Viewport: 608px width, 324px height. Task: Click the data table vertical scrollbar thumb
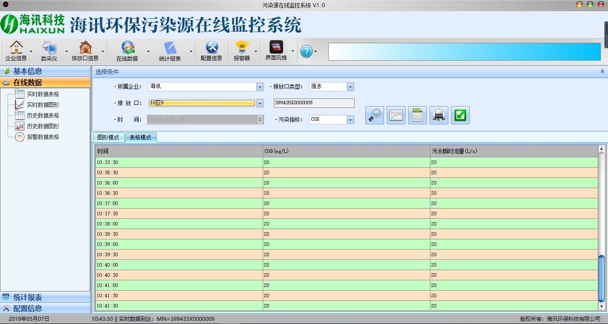click(601, 278)
